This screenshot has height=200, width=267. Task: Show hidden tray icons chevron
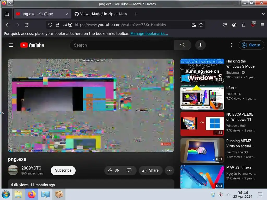click(228, 194)
